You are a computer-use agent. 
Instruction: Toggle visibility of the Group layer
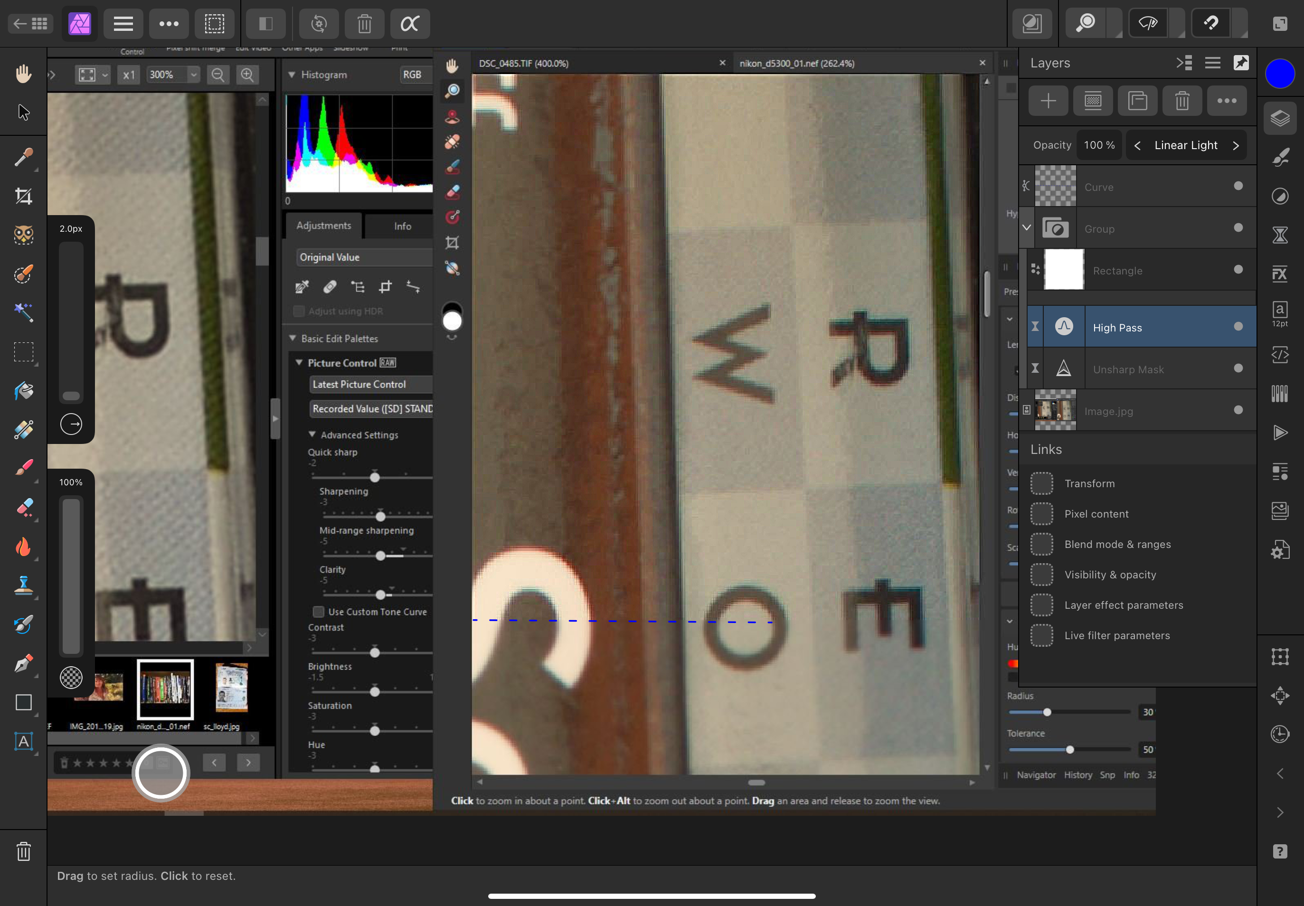tap(1238, 227)
